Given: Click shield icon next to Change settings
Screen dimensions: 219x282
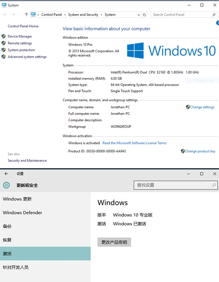Looking at the screenshot, I should 188,107.
